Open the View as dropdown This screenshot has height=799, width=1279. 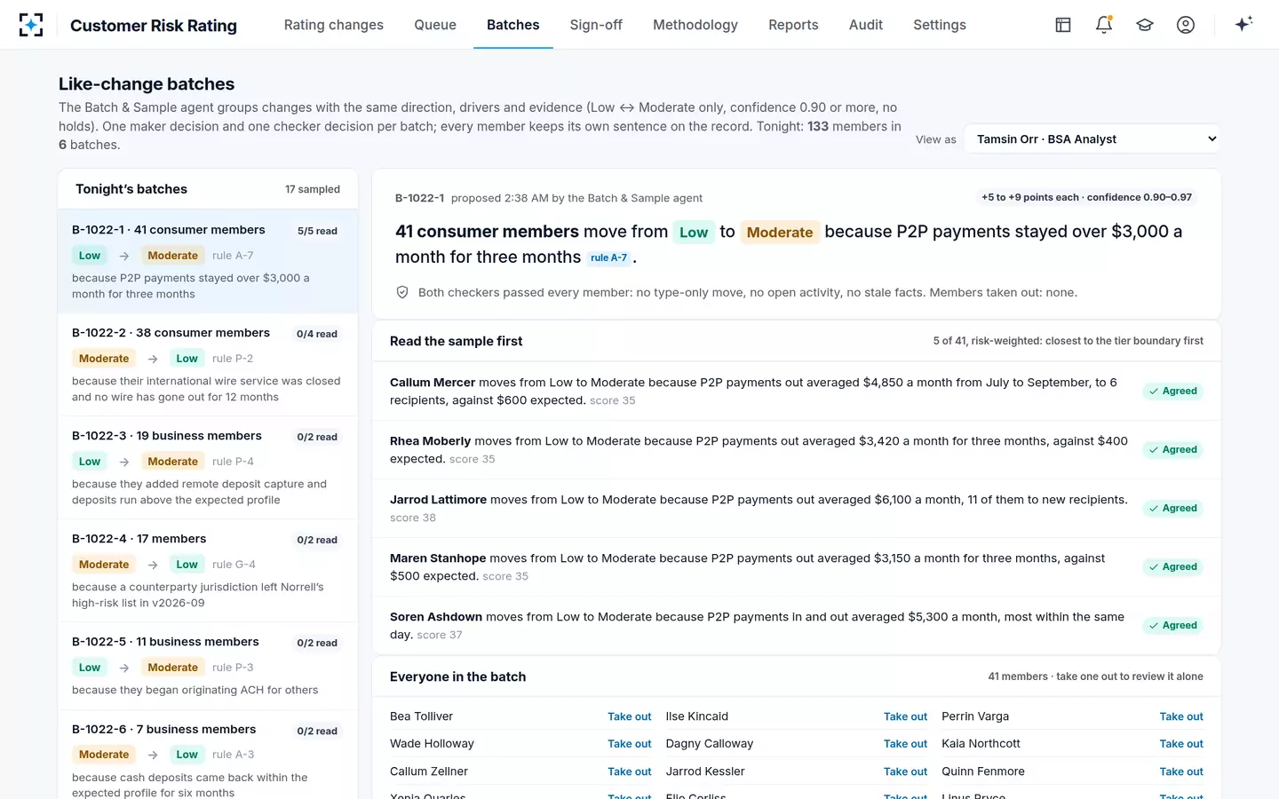point(1092,139)
